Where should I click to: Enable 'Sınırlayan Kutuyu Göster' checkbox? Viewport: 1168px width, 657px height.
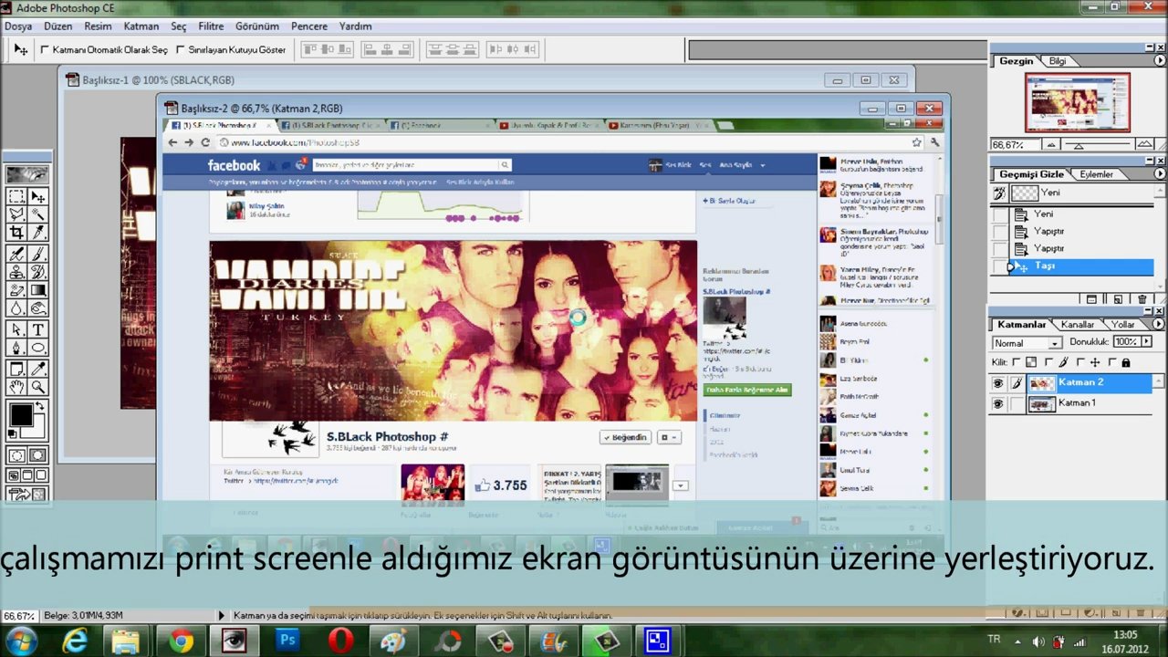click(x=180, y=50)
